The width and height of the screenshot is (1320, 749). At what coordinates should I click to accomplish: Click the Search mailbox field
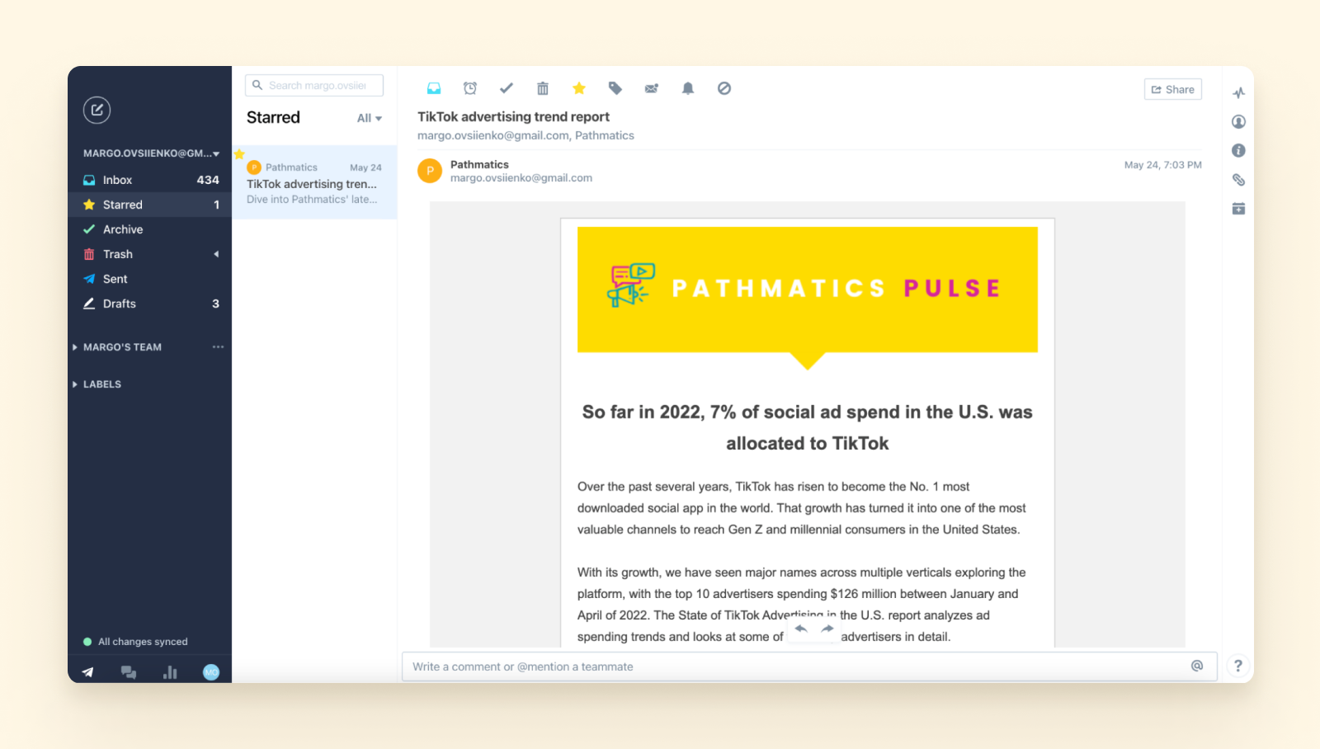pos(314,85)
